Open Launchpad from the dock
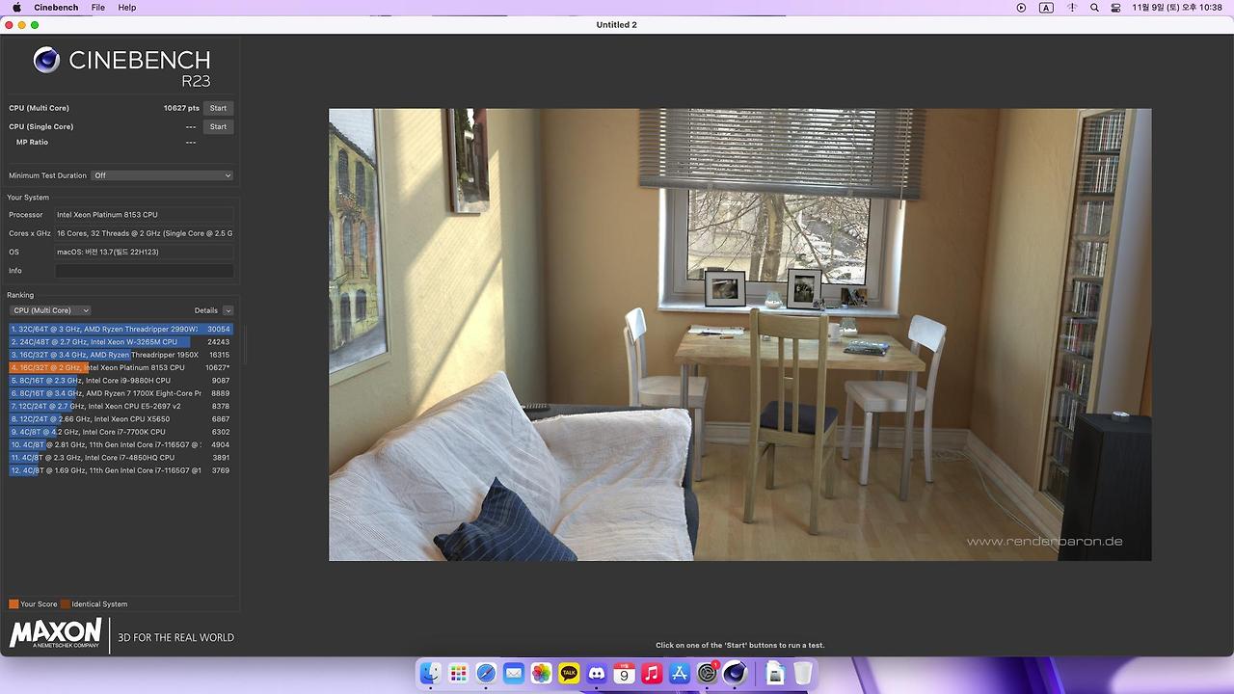Viewport: 1234px width, 694px height. (x=459, y=674)
